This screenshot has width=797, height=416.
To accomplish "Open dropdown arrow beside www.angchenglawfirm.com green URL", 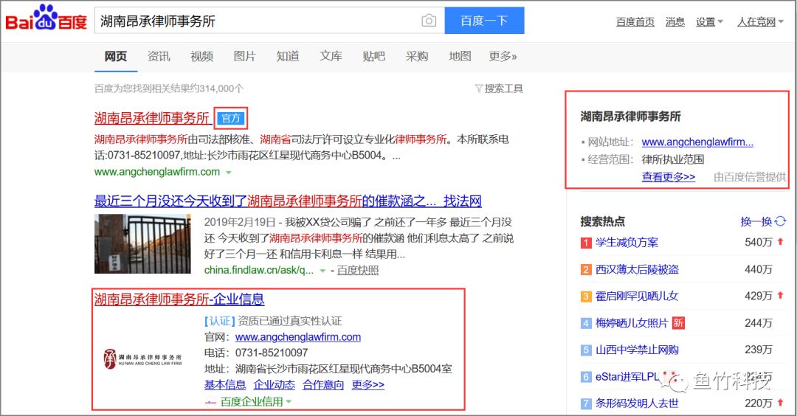I will point(229,173).
